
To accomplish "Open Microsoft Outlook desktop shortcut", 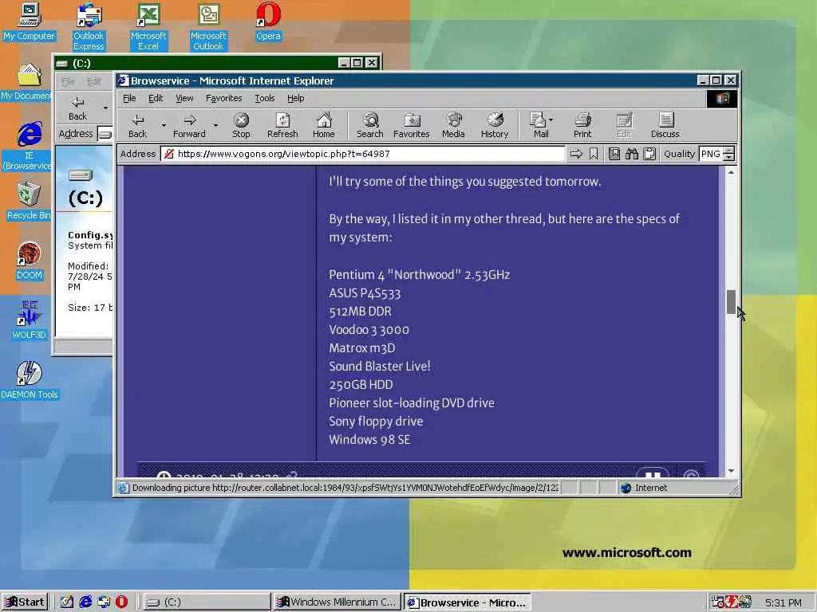I will click(x=208, y=27).
